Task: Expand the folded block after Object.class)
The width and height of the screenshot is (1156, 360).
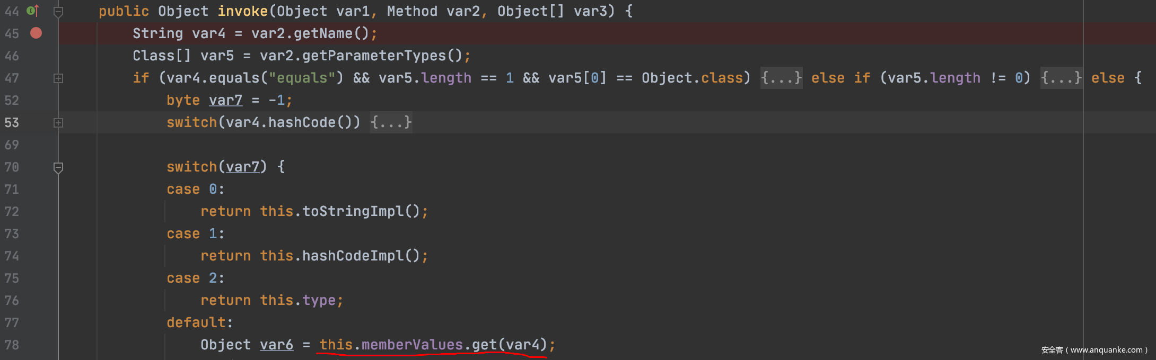Action: click(x=781, y=78)
